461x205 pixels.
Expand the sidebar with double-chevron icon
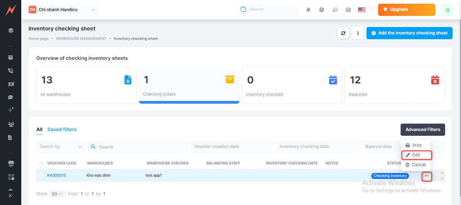coord(10,195)
